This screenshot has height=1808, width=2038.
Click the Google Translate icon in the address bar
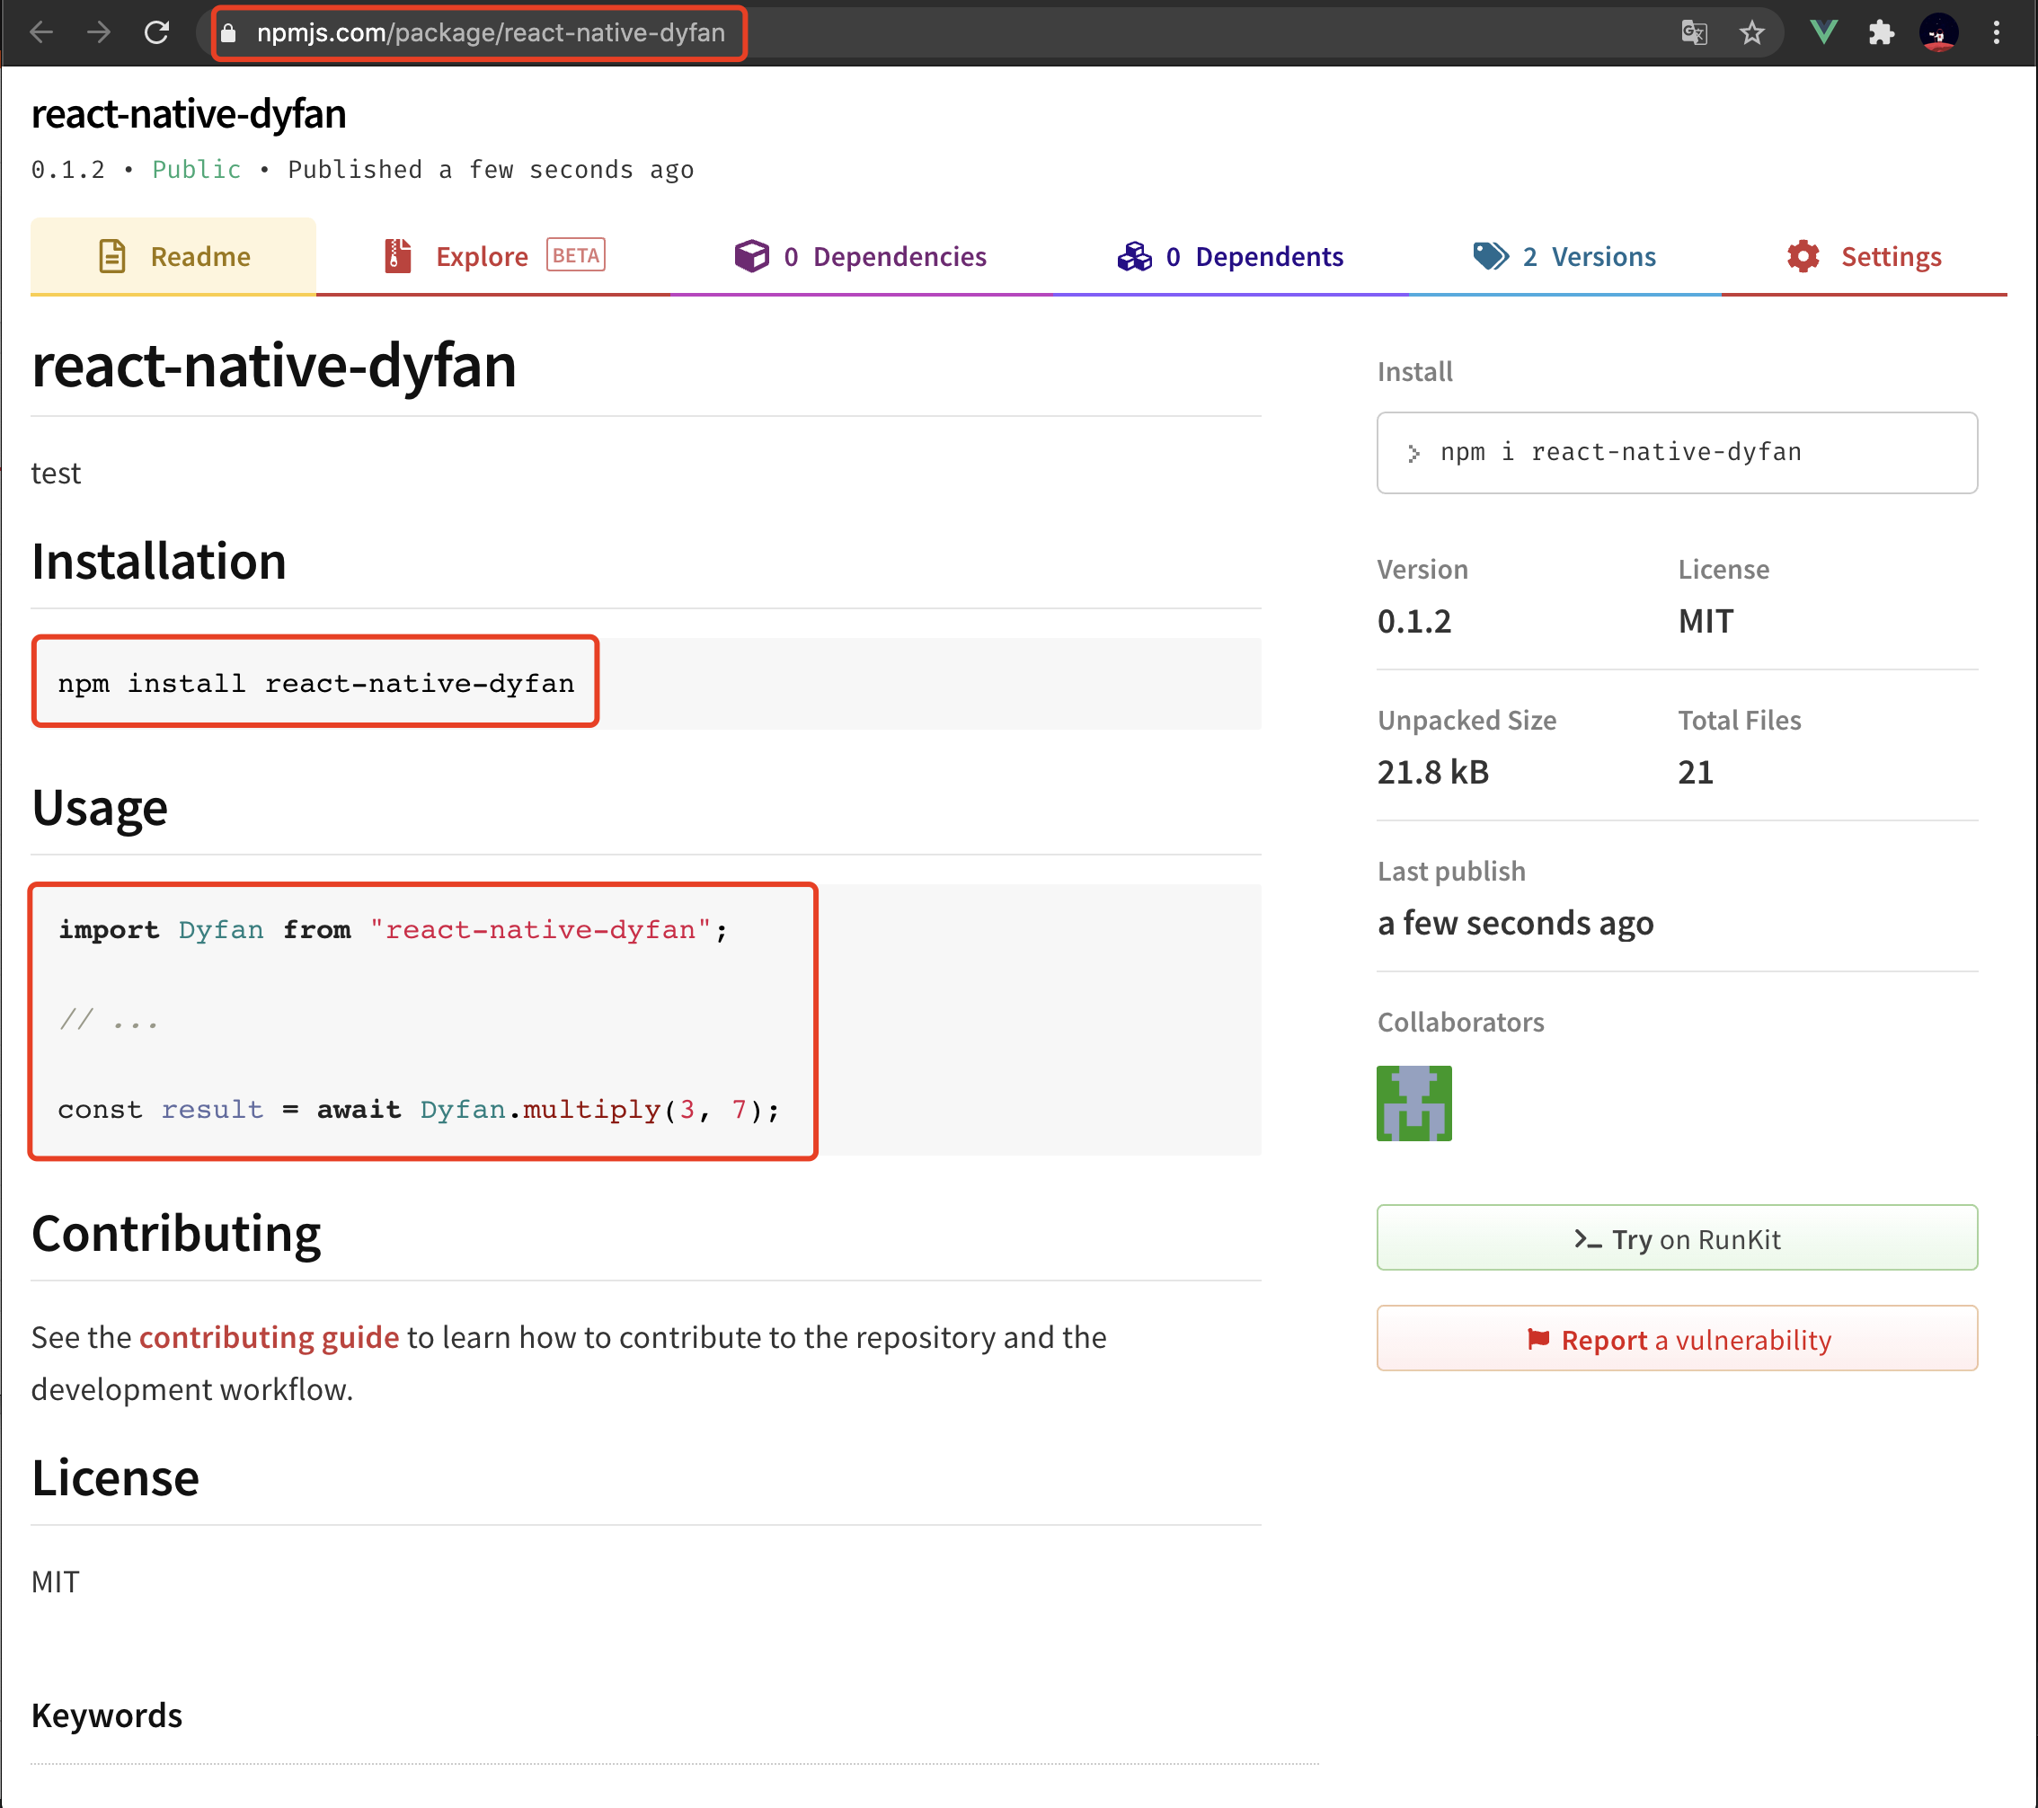(x=1694, y=33)
